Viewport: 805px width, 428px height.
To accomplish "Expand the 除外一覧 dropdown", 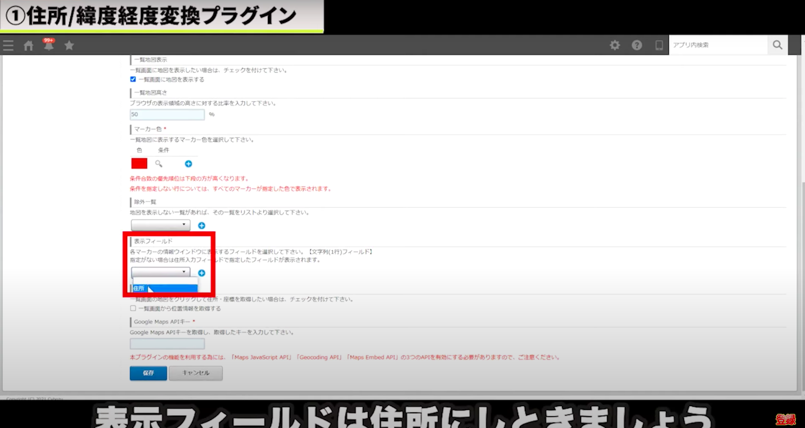I will coord(160,225).
